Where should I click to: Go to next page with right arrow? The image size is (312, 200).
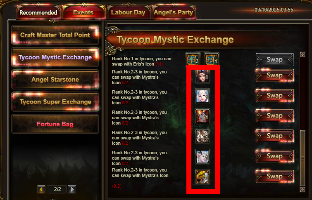pyautogui.click(x=72, y=189)
